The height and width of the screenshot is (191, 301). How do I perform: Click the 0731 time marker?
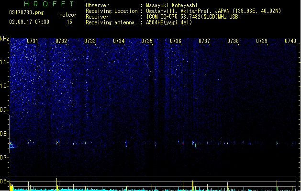pos(33,41)
